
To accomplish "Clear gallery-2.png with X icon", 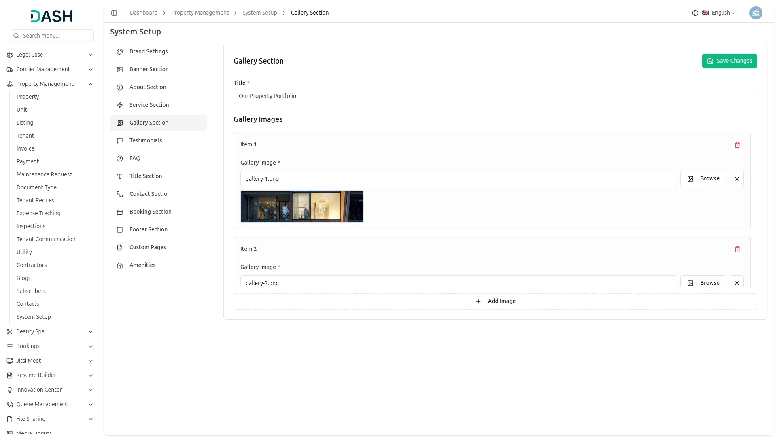I will (737, 283).
